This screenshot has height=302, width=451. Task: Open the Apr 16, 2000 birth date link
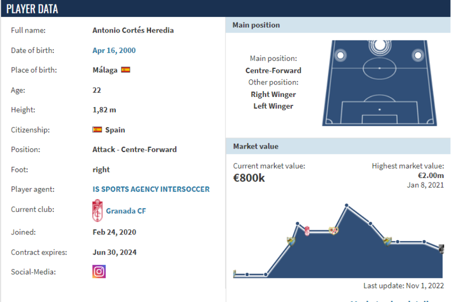pyautogui.click(x=114, y=50)
